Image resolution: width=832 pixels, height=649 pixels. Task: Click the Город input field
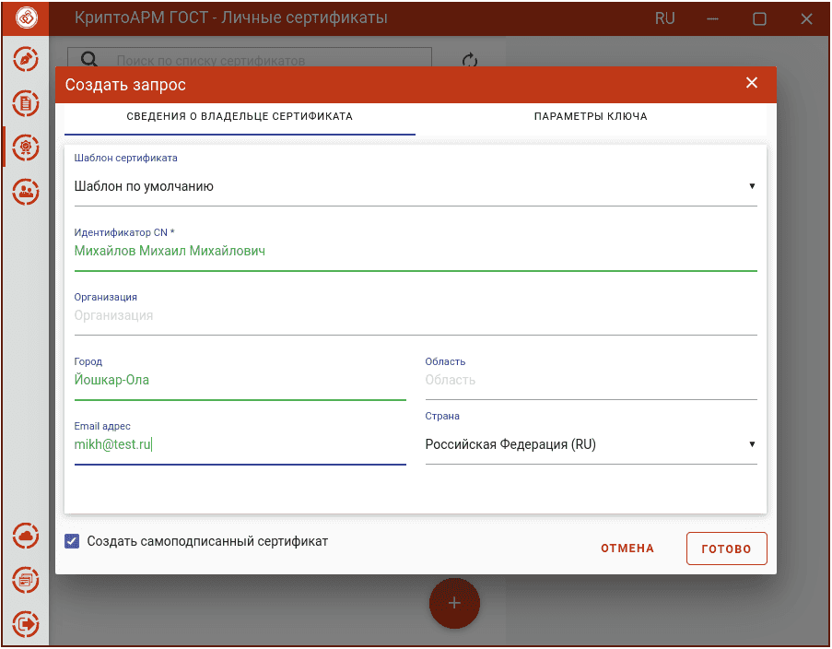pos(240,380)
